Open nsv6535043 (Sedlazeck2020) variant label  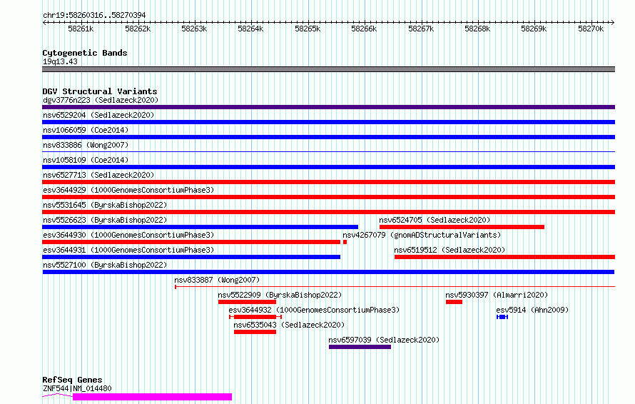coord(289,325)
